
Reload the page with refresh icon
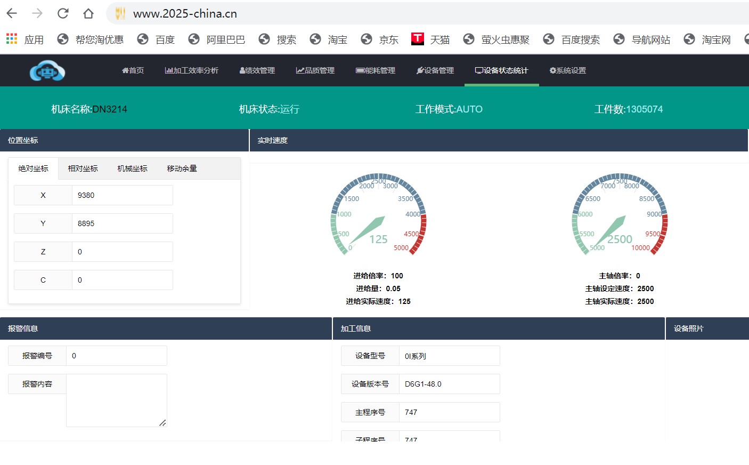[63, 13]
